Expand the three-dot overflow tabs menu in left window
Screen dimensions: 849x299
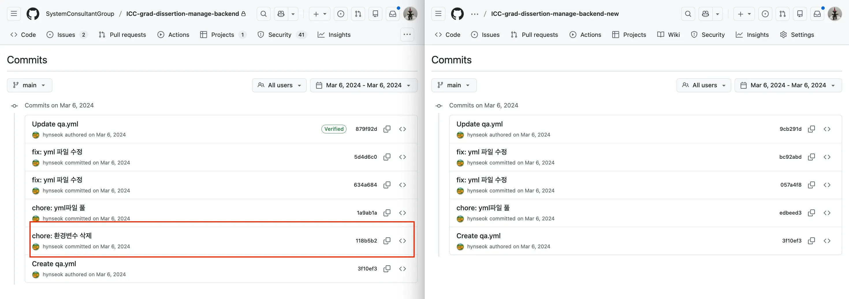coord(407,35)
